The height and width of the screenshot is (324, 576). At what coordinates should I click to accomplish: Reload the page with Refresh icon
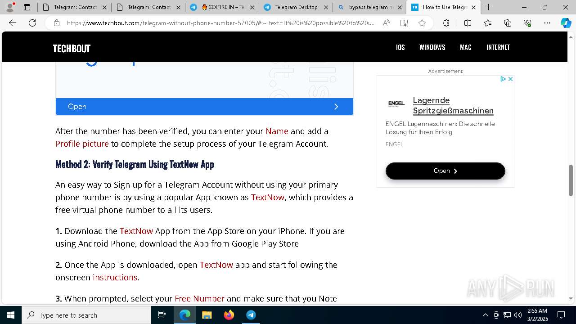pos(32,23)
